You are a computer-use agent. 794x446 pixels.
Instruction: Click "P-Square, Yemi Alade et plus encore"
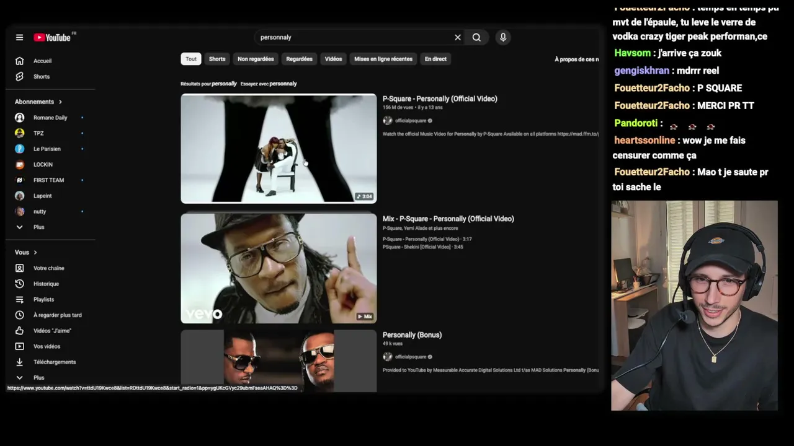421,229
